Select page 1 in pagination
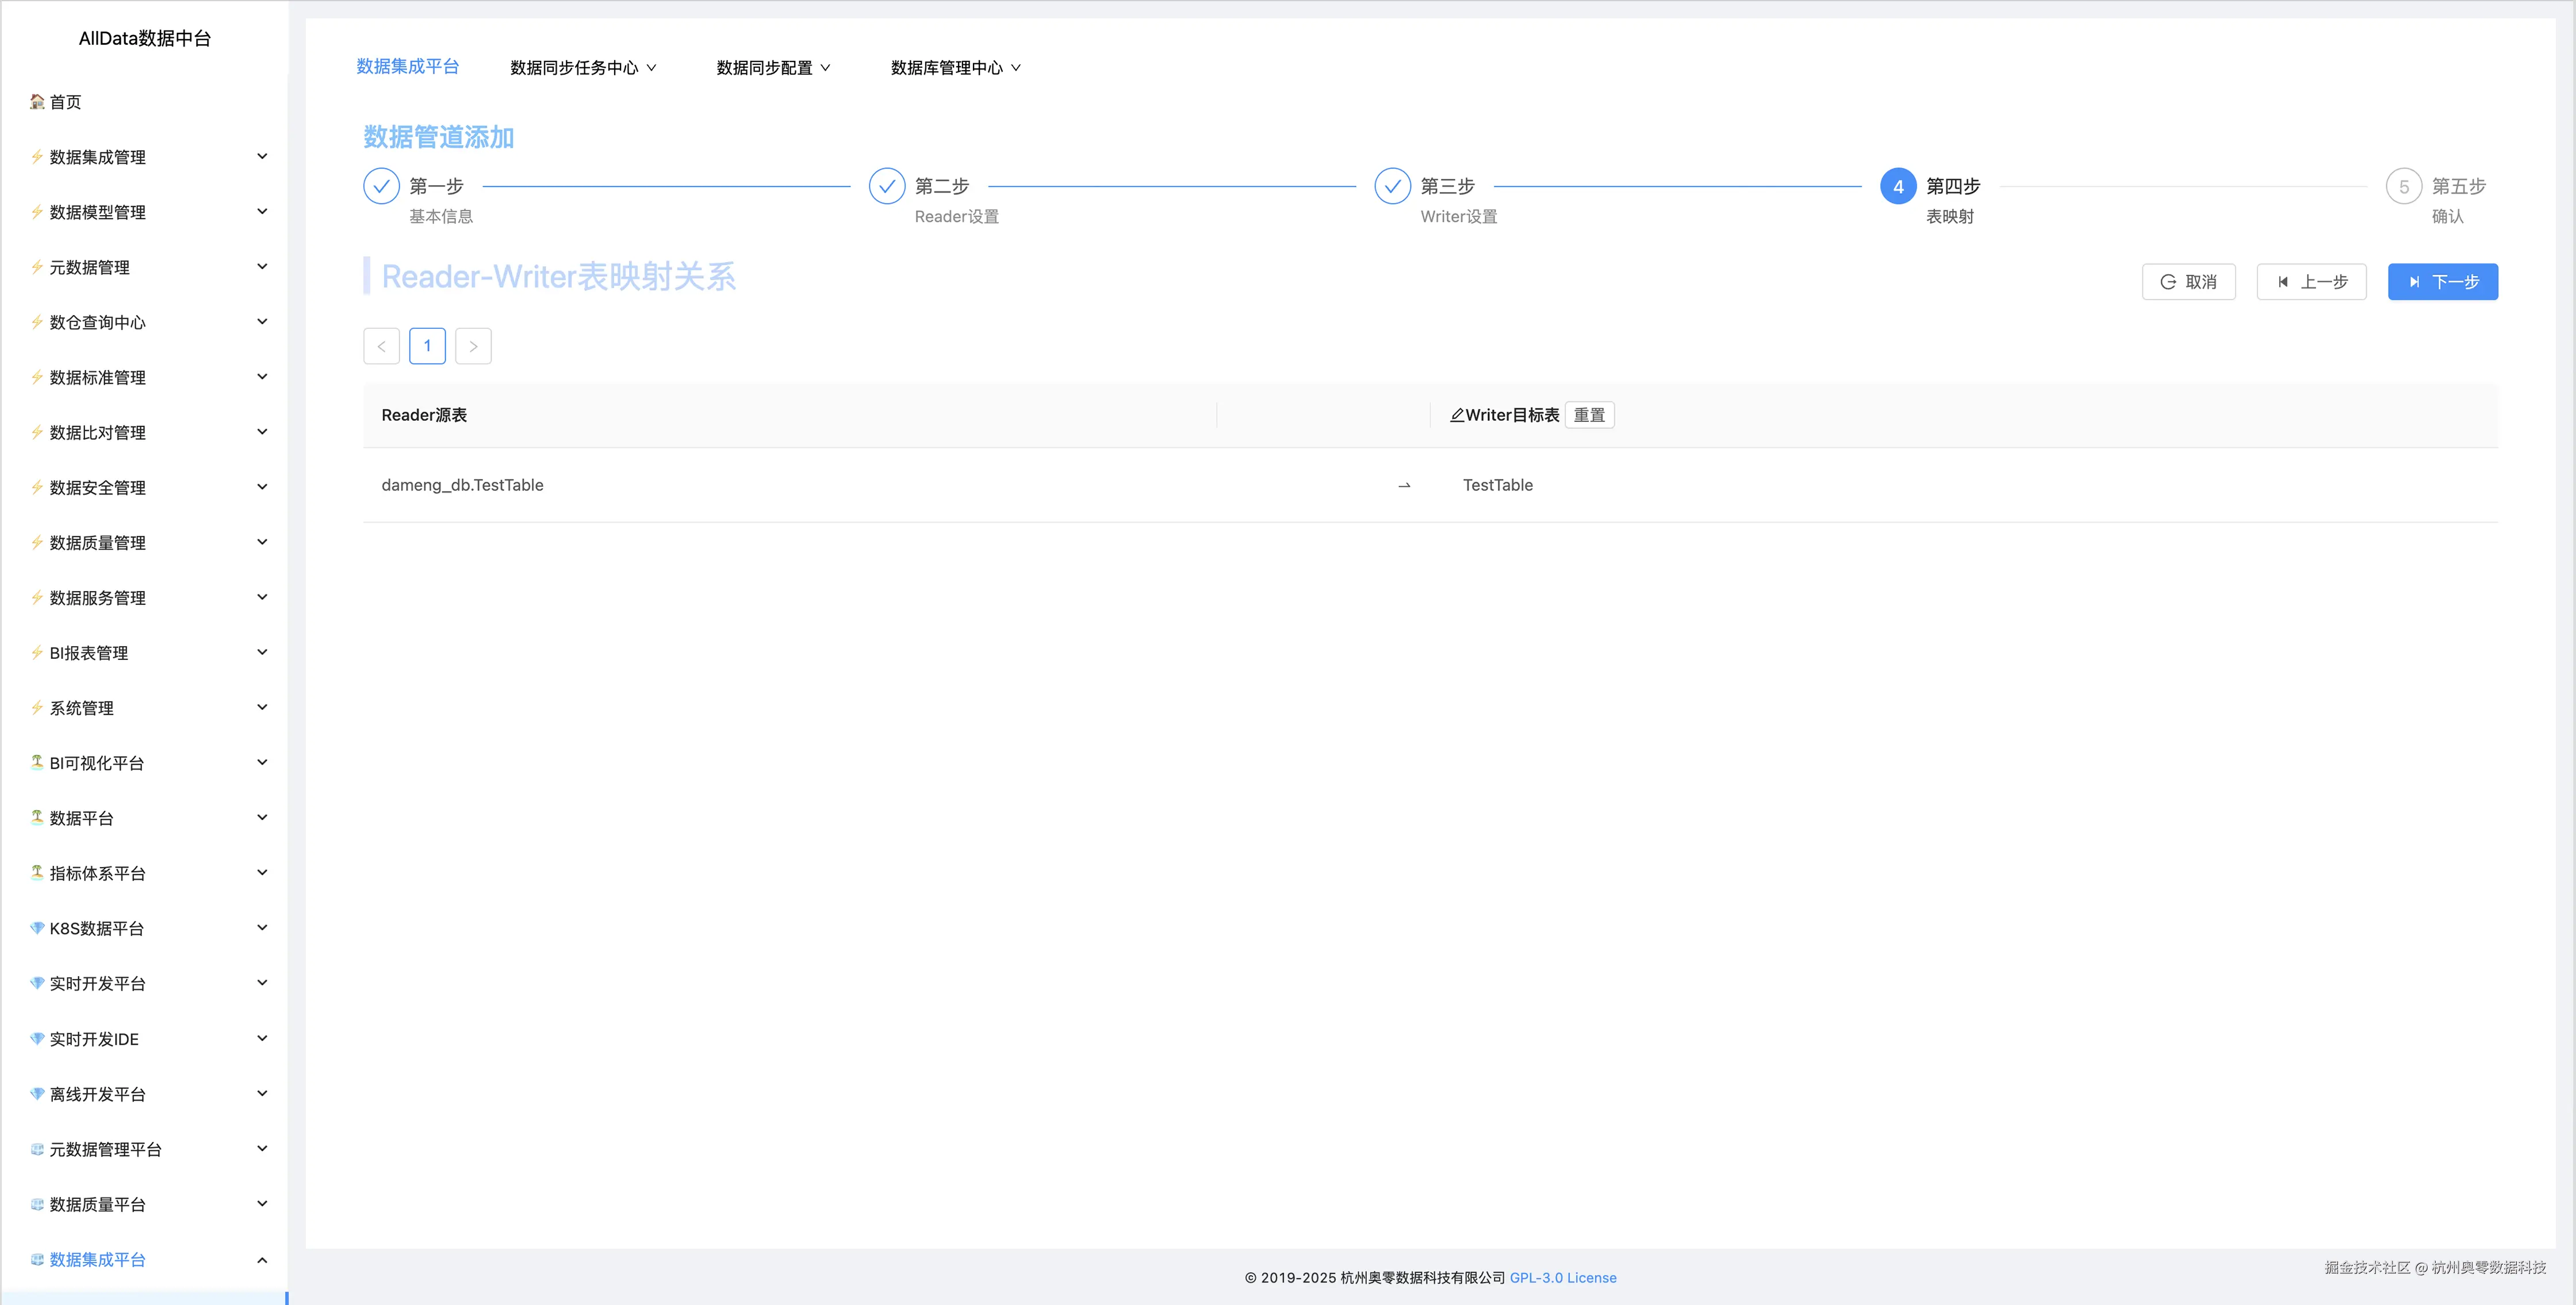2576x1305 pixels. point(427,345)
